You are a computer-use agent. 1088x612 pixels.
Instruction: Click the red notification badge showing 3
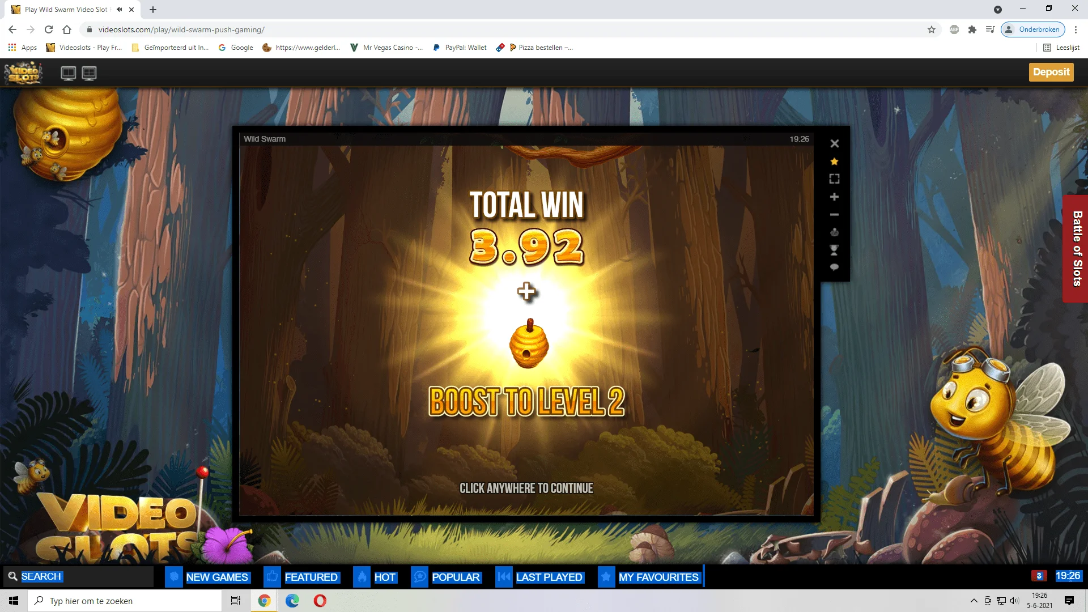click(1039, 576)
